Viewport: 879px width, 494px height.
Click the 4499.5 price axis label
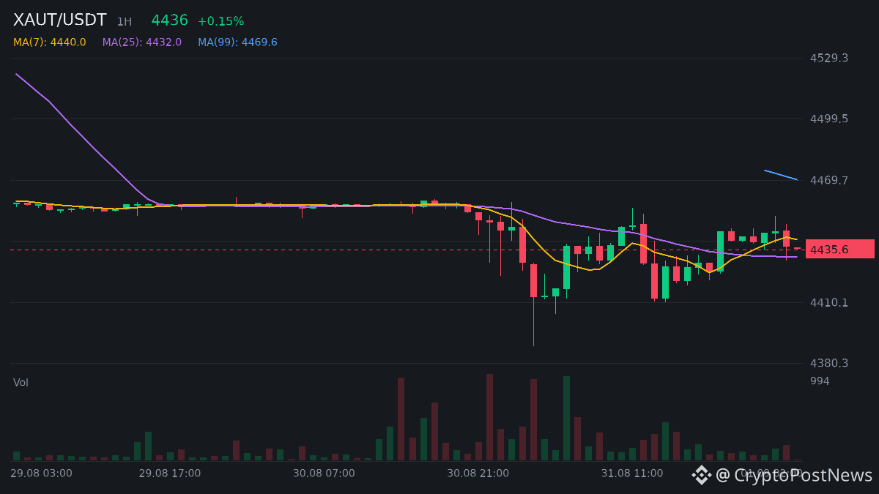point(829,119)
